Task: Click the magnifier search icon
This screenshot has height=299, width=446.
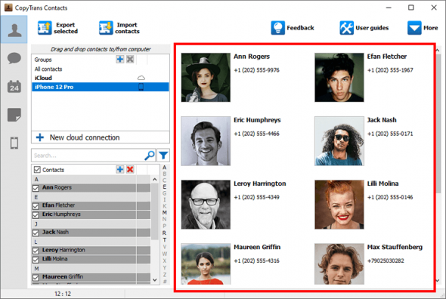Action: pos(150,156)
